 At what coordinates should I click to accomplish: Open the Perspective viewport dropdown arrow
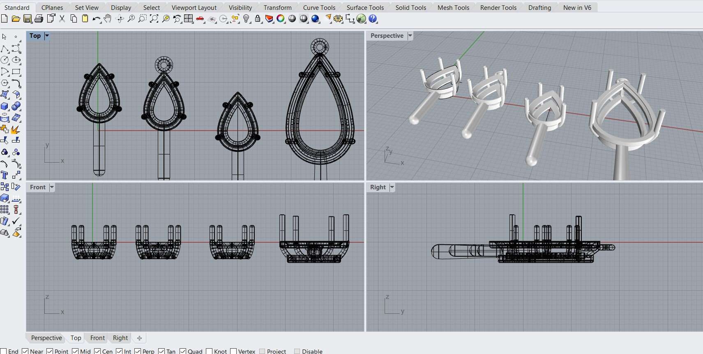[410, 36]
